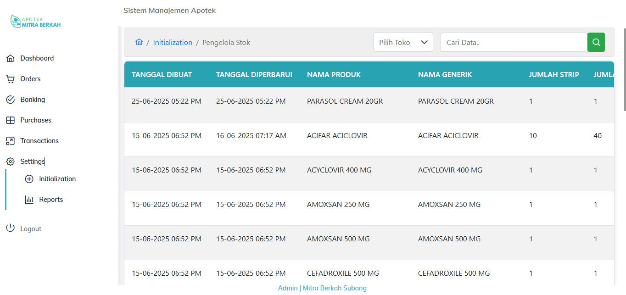This screenshot has width=626, height=295.
Task: Select the ACIFAR ACICLOVIR product row
Action: point(337,136)
